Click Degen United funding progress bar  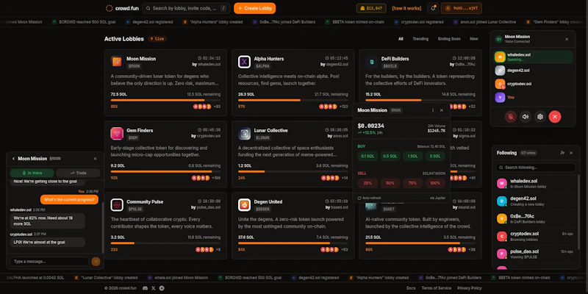293,243
